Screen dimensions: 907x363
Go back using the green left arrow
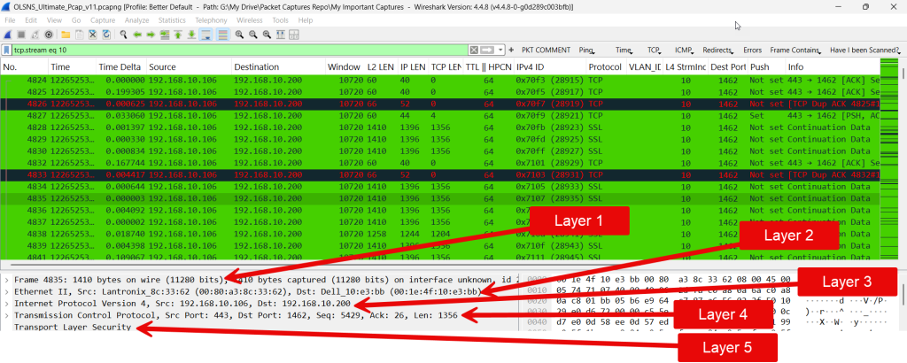click(136, 34)
